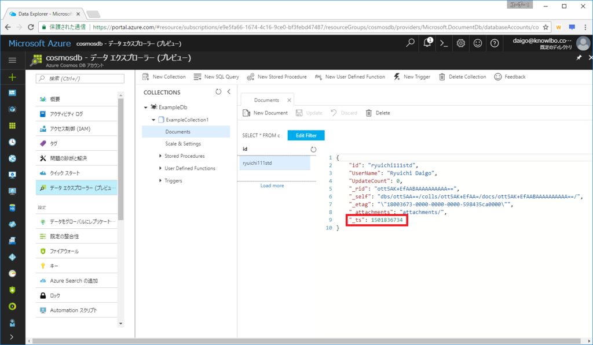The height and width of the screenshot is (345, 593).
Task: Select データ エクスプローラー menu item
Action: (77, 188)
